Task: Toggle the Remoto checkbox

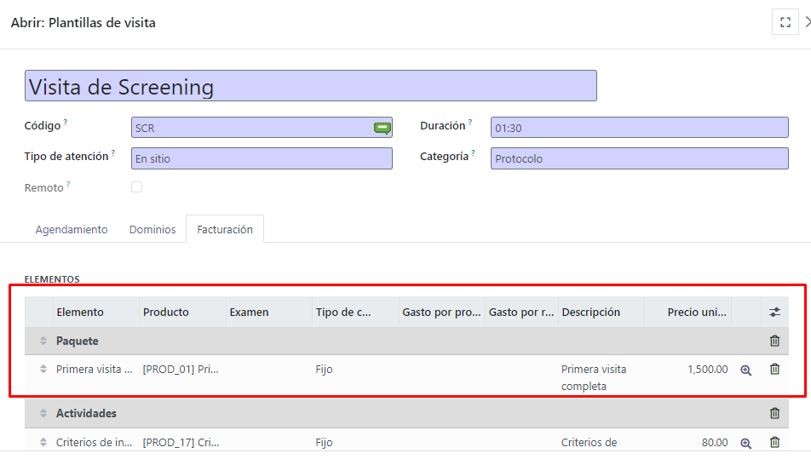Action: (136, 187)
